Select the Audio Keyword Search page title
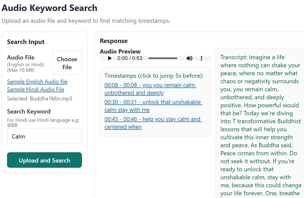Screen dimensions: 304x198 click(49, 8)
